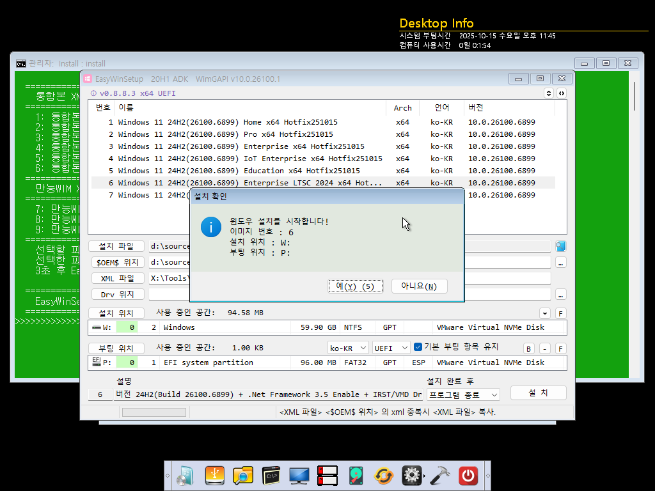Select row 4 IoT Enterprise x64
The image size is (655, 491).
click(323, 159)
